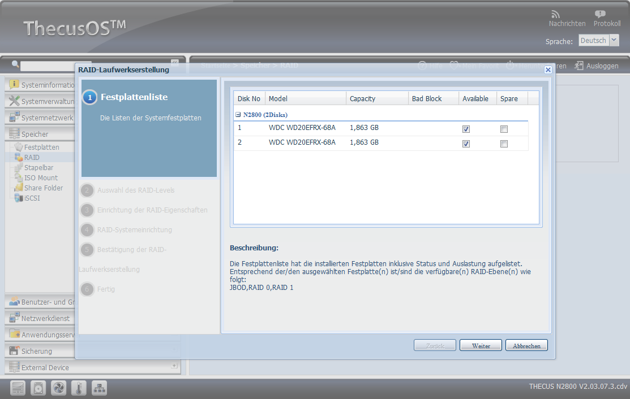Click the Anwendungsserver folder icon

point(14,334)
